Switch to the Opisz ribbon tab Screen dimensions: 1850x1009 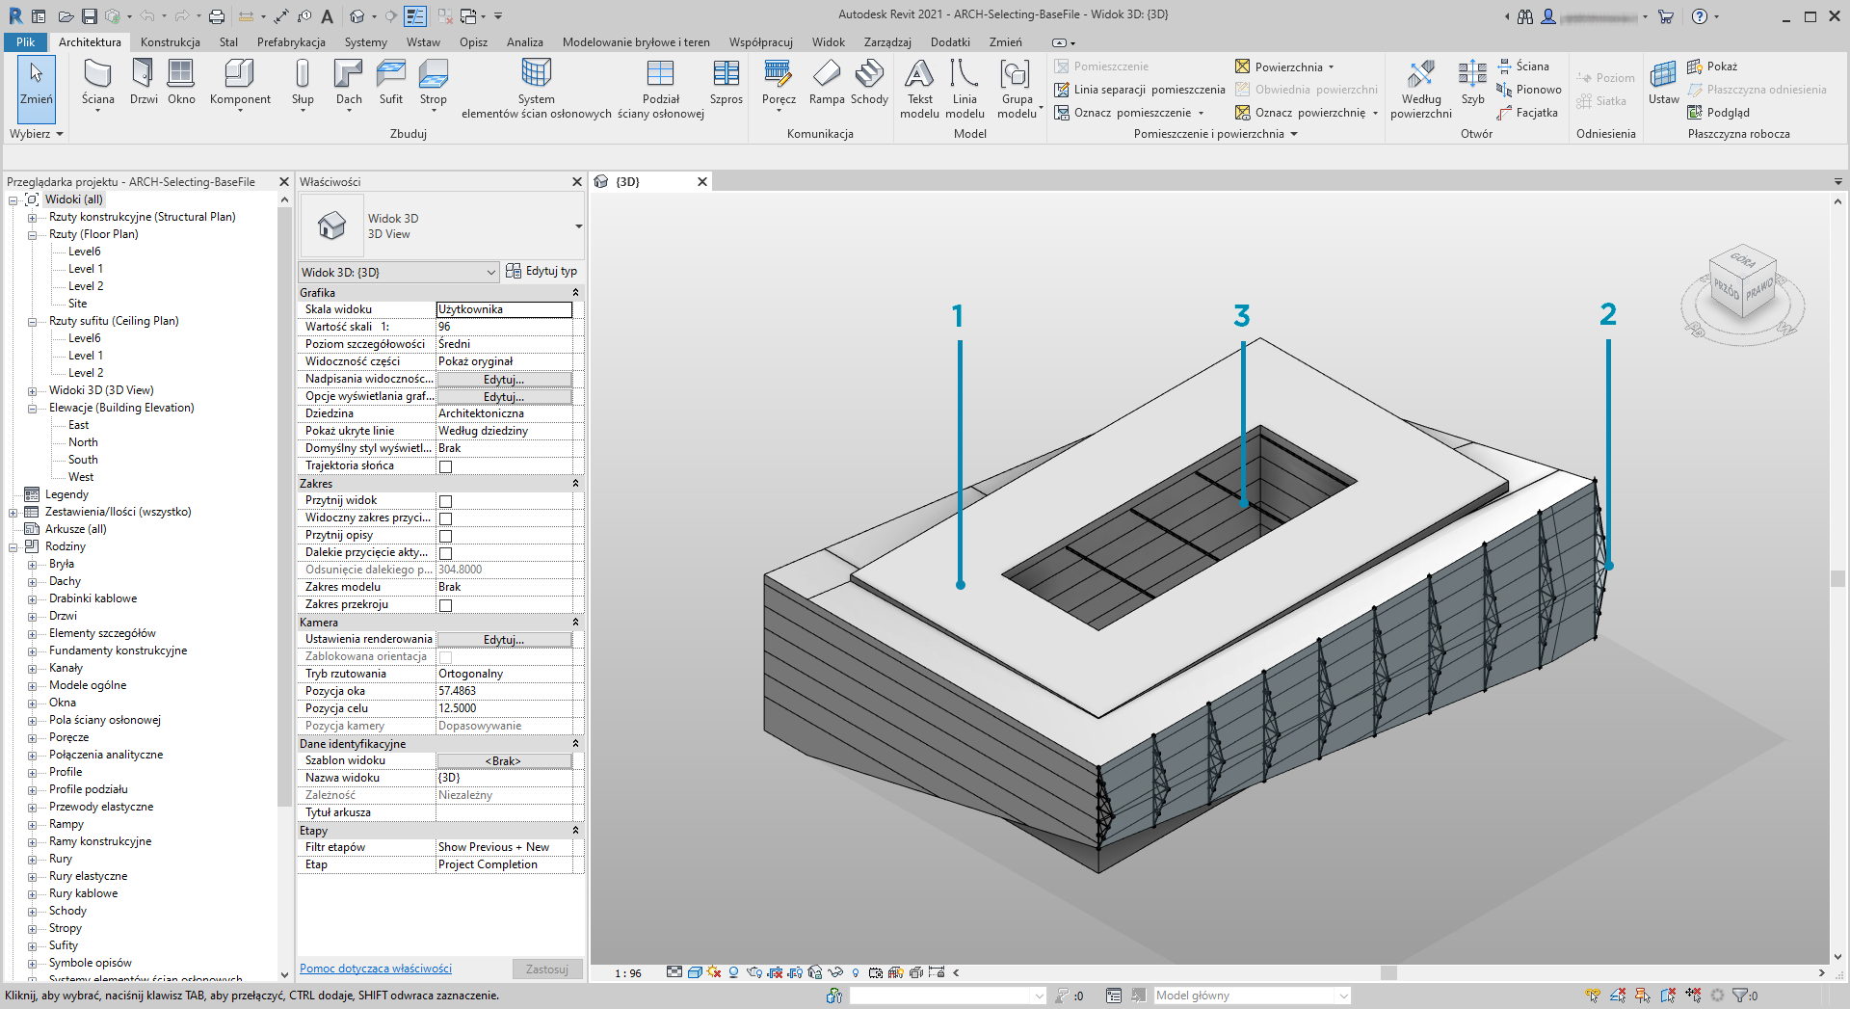[x=473, y=41]
